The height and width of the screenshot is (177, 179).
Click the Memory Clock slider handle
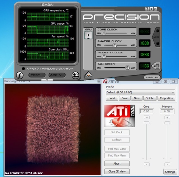104,56
